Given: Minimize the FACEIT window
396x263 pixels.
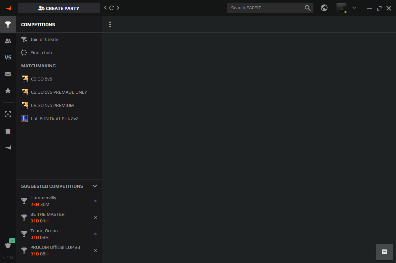Looking at the screenshot, I should tap(370, 8).
